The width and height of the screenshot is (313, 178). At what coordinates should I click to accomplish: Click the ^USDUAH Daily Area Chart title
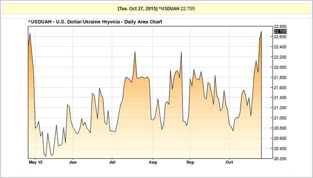95,22
